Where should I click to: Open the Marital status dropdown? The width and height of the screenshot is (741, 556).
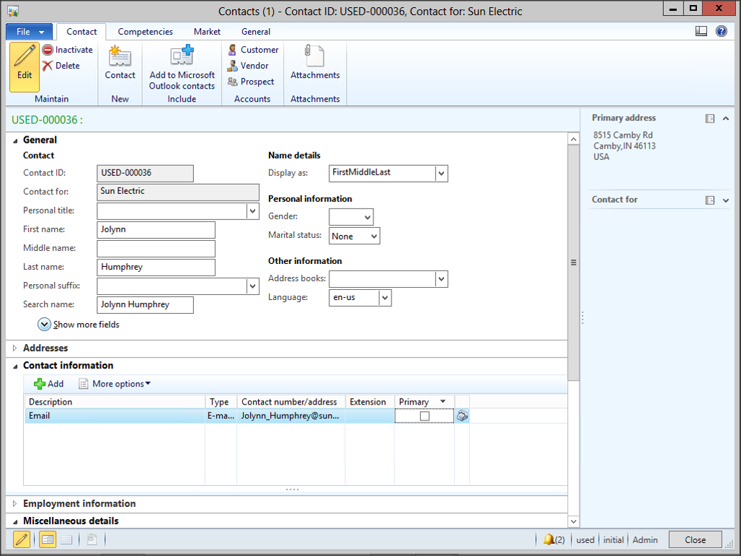[x=373, y=236]
